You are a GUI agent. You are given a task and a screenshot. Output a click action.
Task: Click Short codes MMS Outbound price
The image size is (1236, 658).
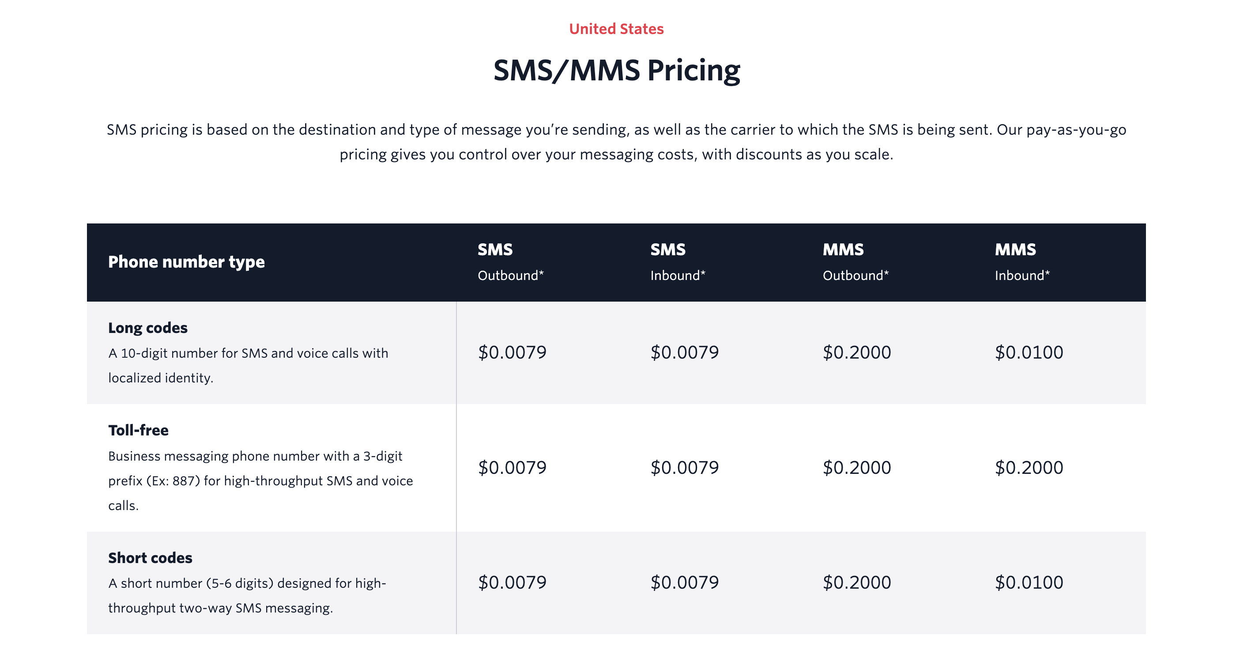[x=856, y=582]
